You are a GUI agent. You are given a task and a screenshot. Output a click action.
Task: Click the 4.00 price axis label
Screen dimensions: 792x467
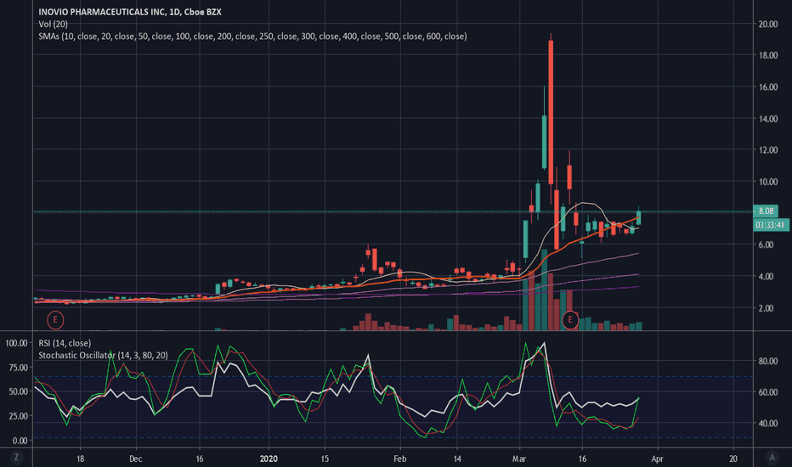click(x=766, y=276)
